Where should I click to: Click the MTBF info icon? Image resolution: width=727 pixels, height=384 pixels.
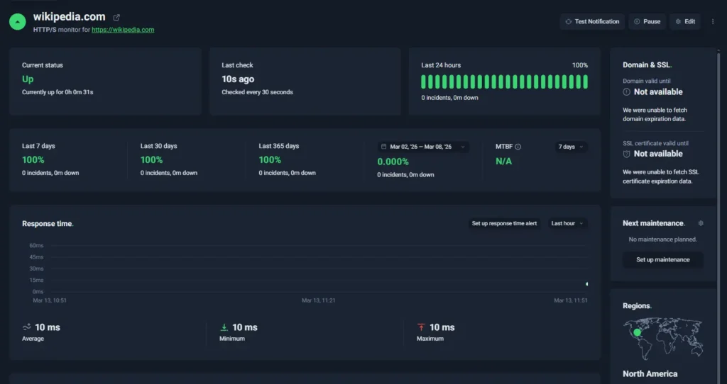click(518, 147)
